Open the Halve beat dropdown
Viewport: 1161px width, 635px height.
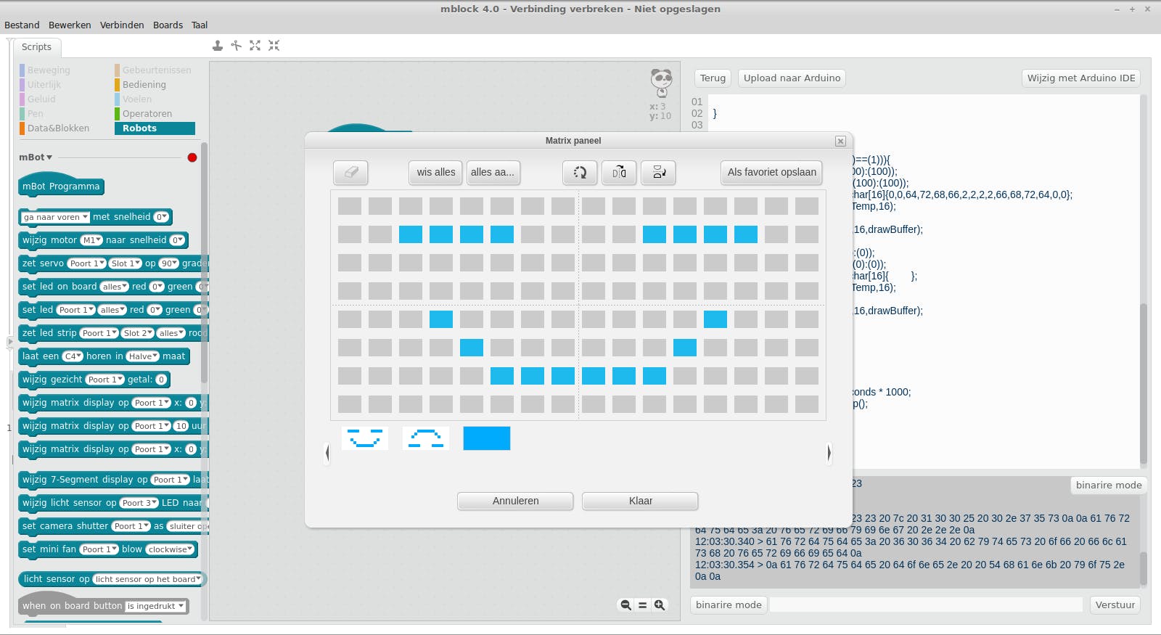pos(142,356)
